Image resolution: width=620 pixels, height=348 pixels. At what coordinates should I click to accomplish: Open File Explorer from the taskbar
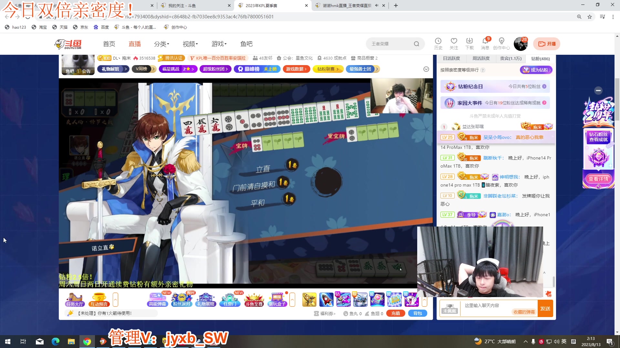coord(71,342)
